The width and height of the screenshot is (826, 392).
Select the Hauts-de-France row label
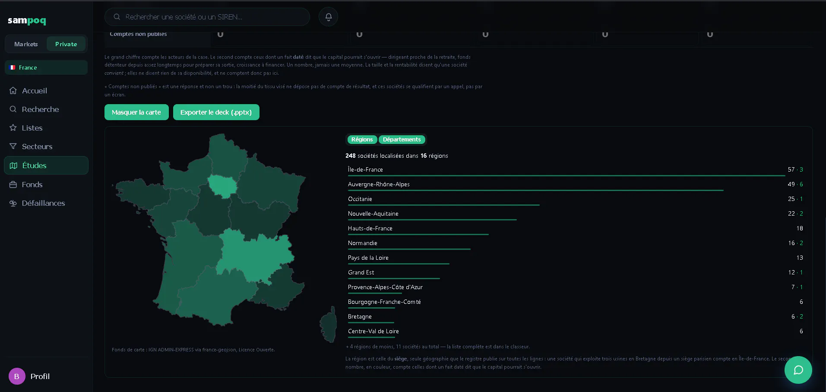pos(370,228)
